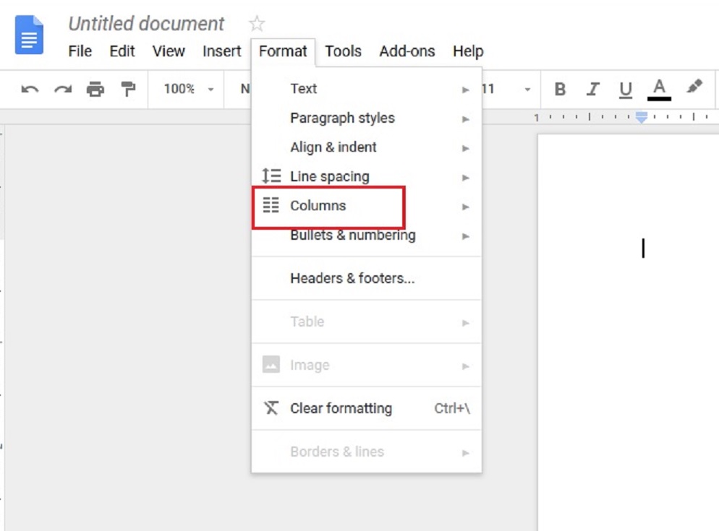Image resolution: width=719 pixels, height=531 pixels.
Task: Open the Tools menu
Action: [x=343, y=51]
